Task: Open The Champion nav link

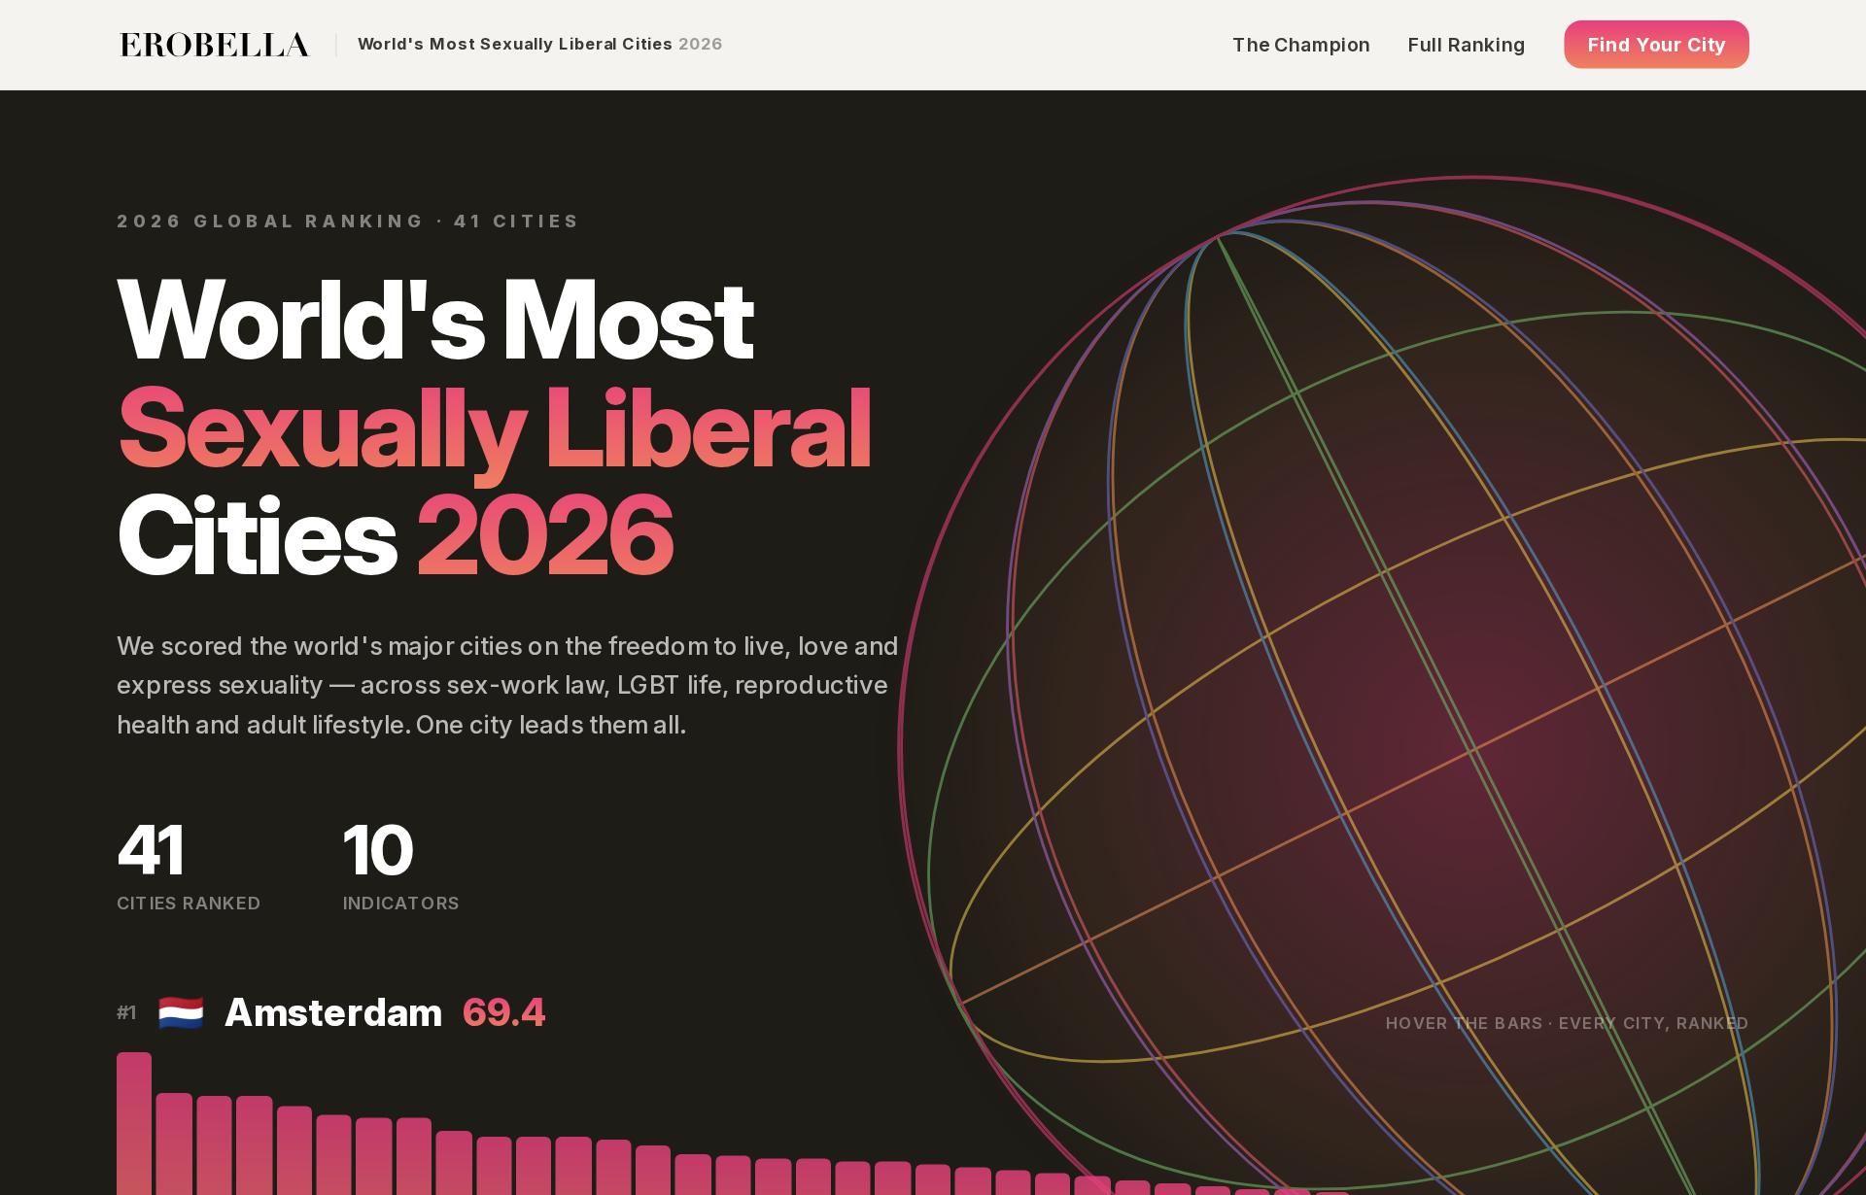Action: tap(1300, 45)
